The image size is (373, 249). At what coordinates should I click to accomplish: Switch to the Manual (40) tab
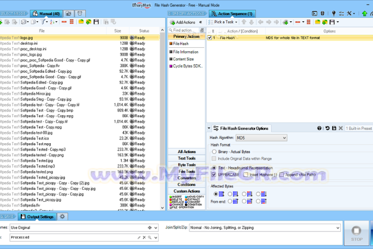click(x=47, y=13)
